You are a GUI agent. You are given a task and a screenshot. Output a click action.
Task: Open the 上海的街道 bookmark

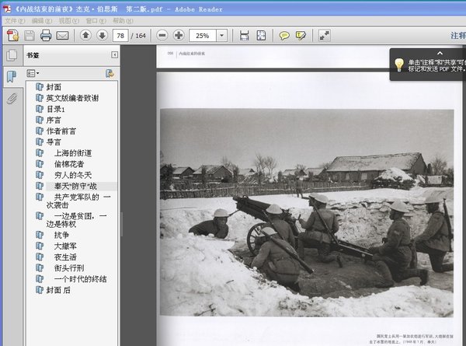click(x=73, y=153)
